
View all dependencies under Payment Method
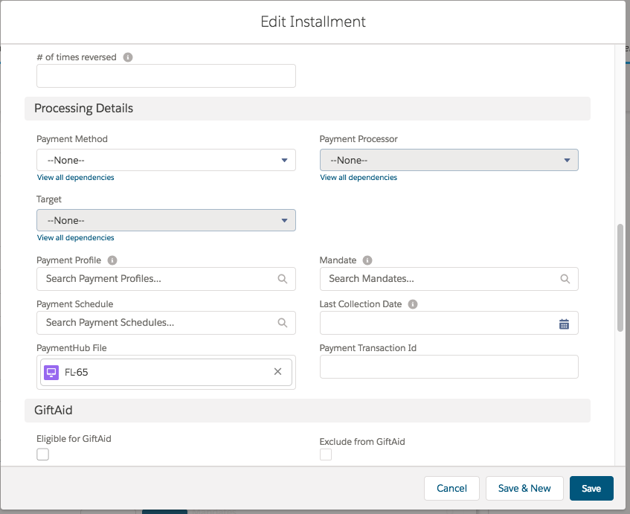(x=76, y=178)
